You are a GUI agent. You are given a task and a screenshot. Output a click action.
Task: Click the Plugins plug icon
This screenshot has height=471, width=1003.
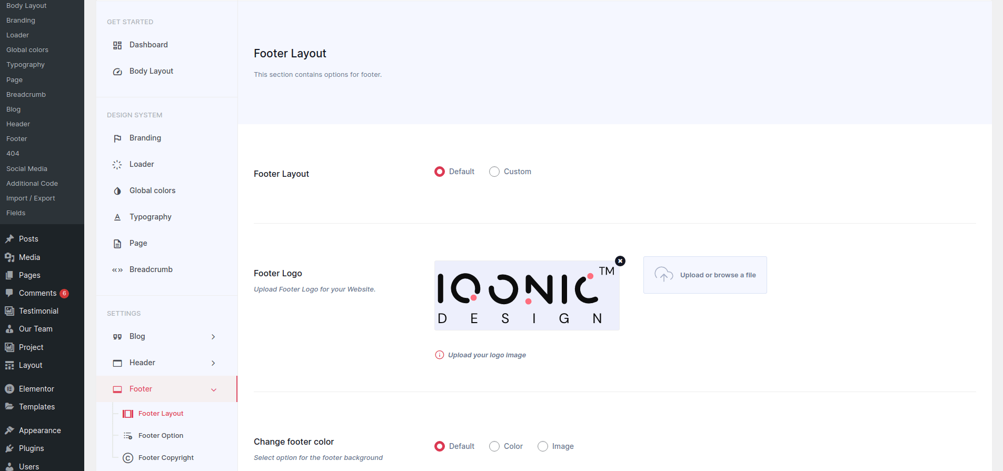pyautogui.click(x=9, y=448)
